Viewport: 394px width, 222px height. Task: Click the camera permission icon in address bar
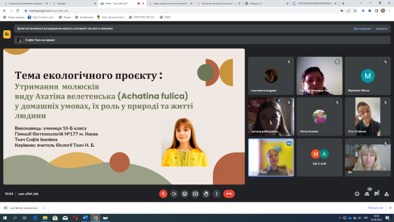click(342, 10)
